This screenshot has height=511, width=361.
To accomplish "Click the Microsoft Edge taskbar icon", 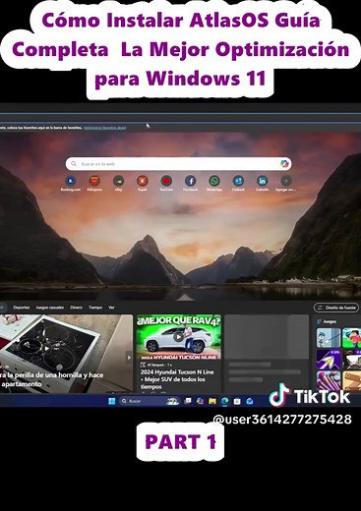I will coord(225,401).
